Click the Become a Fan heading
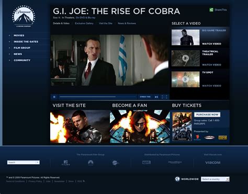Screen dimensions: 248x194 (130, 106)
